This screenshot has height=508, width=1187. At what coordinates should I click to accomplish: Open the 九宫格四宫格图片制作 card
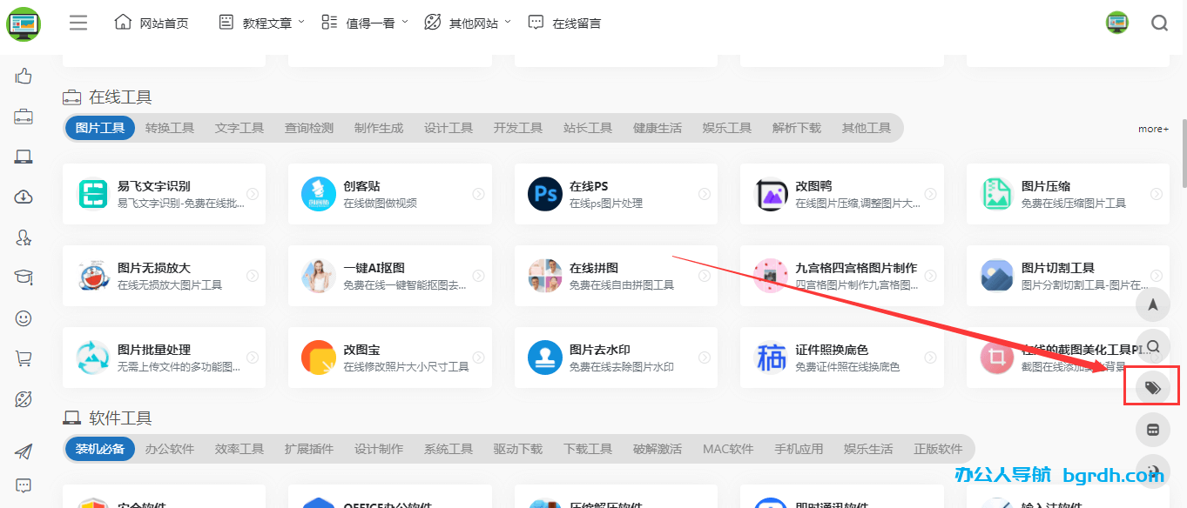click(842, 275)
